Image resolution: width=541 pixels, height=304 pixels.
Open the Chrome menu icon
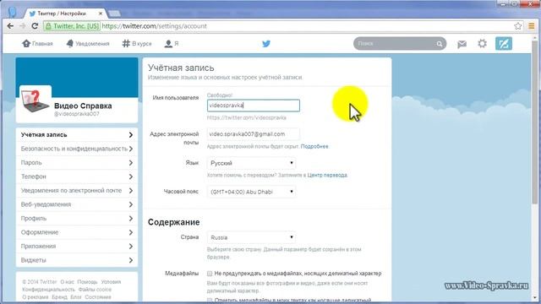tap(532, 26)
